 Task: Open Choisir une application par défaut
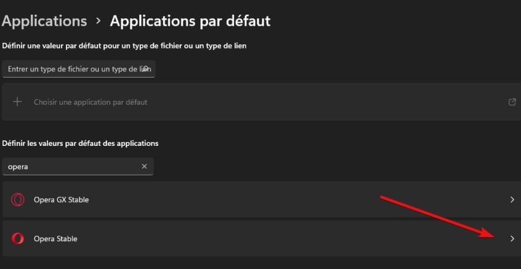pyautogui.click(x=261, y=102)
